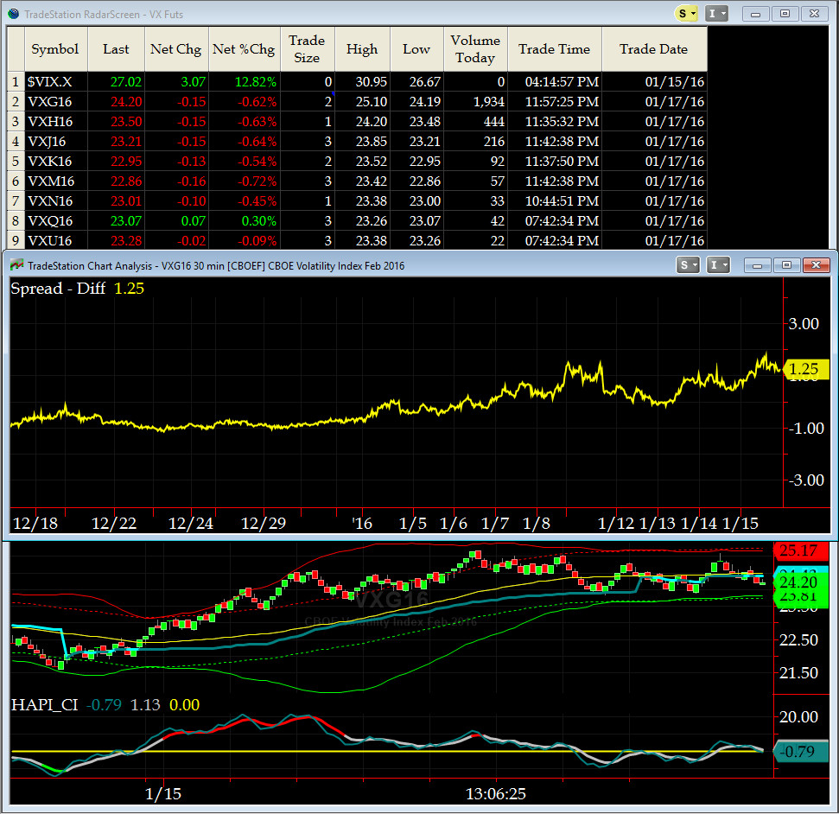Image resolution: width=839 pixels, height=814 pixels.
Task: Select row number 5 in RadarScreen
Action: [16, 161]
